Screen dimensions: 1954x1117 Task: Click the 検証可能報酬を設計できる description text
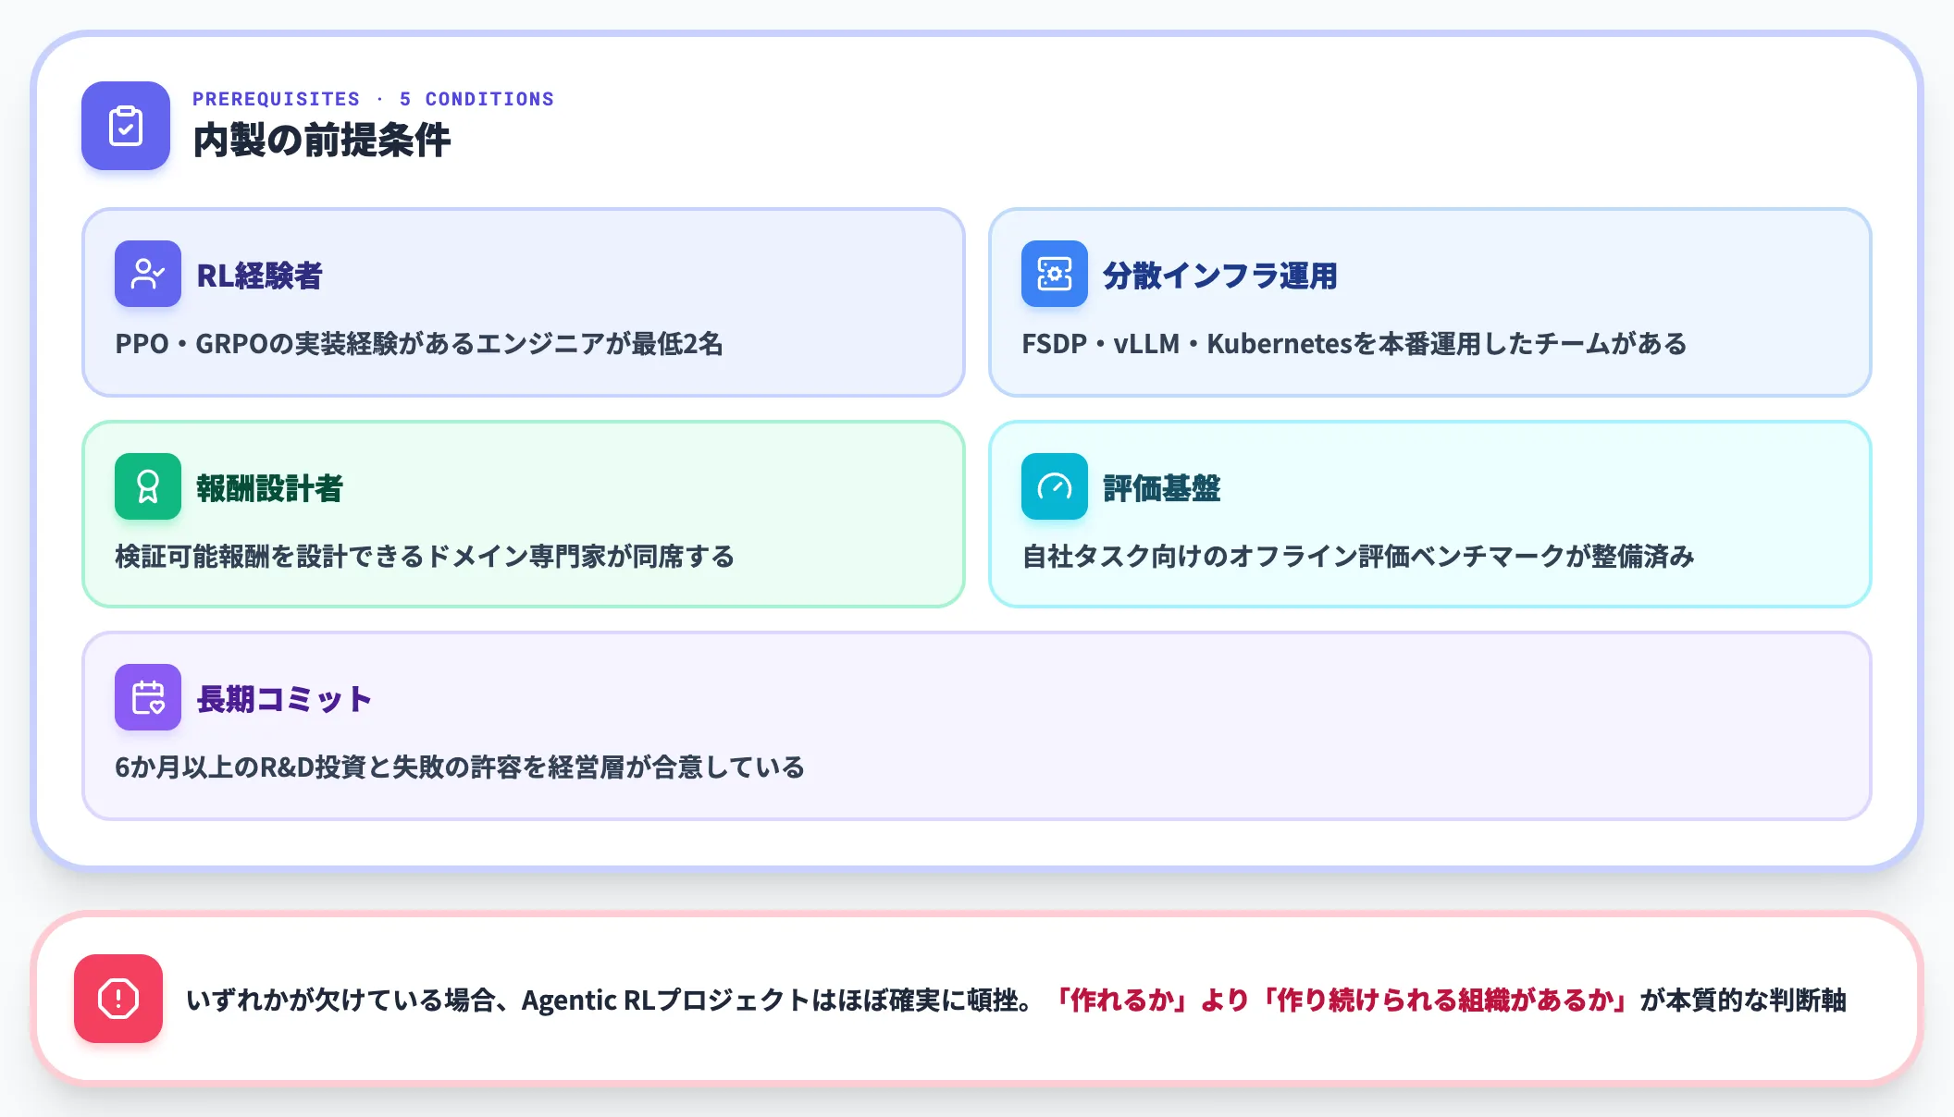pyautogui.click(x=425, y=557)
